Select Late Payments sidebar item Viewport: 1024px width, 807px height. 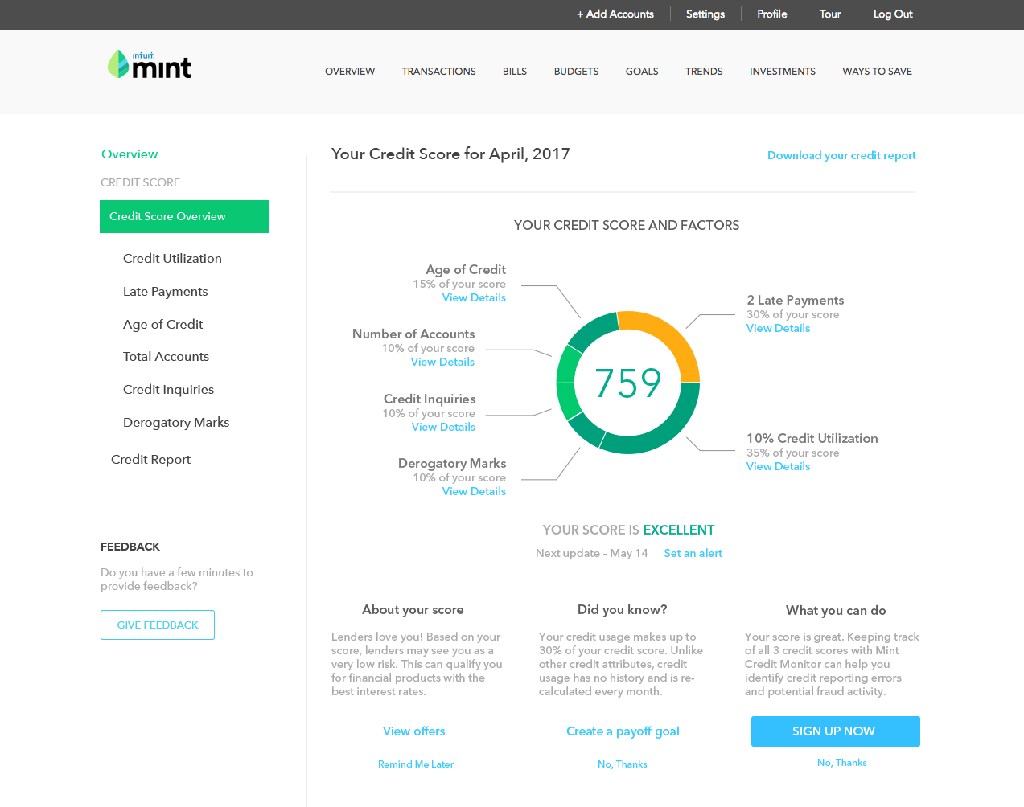(x=165, y=292)
